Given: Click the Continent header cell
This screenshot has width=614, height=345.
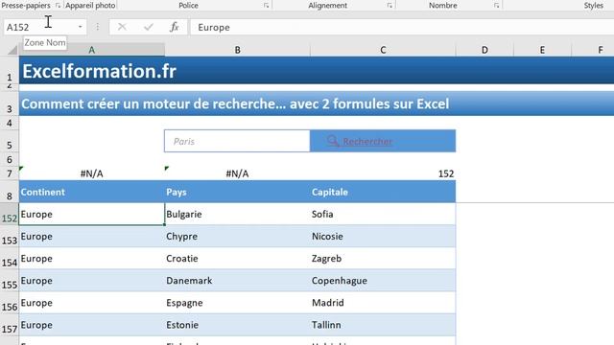Looking at the screenshot, I should (x=92, y=192).
